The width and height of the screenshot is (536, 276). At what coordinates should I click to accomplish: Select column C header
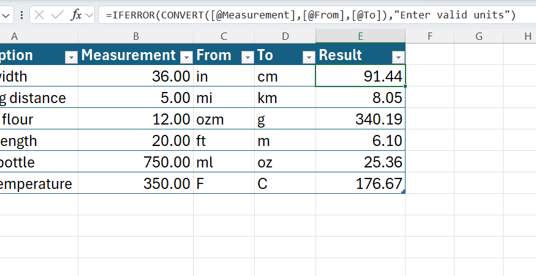click(224, 36)
